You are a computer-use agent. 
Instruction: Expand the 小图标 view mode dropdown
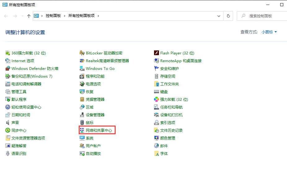[269, 32]
